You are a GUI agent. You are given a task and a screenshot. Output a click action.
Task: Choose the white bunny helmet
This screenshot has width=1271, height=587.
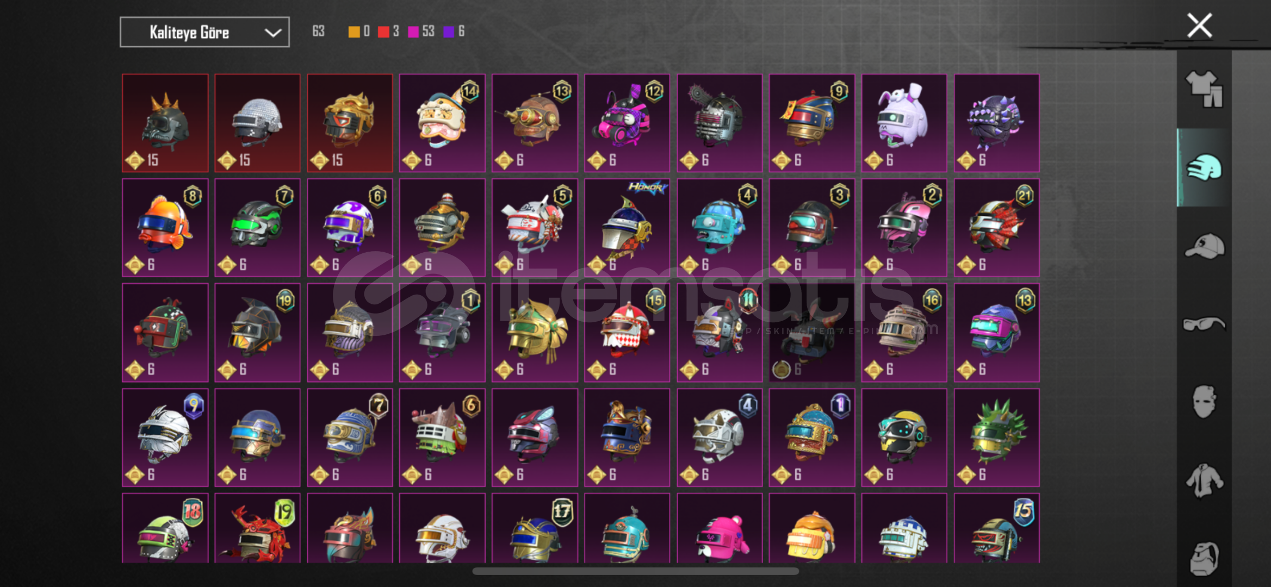click(904, 123)
